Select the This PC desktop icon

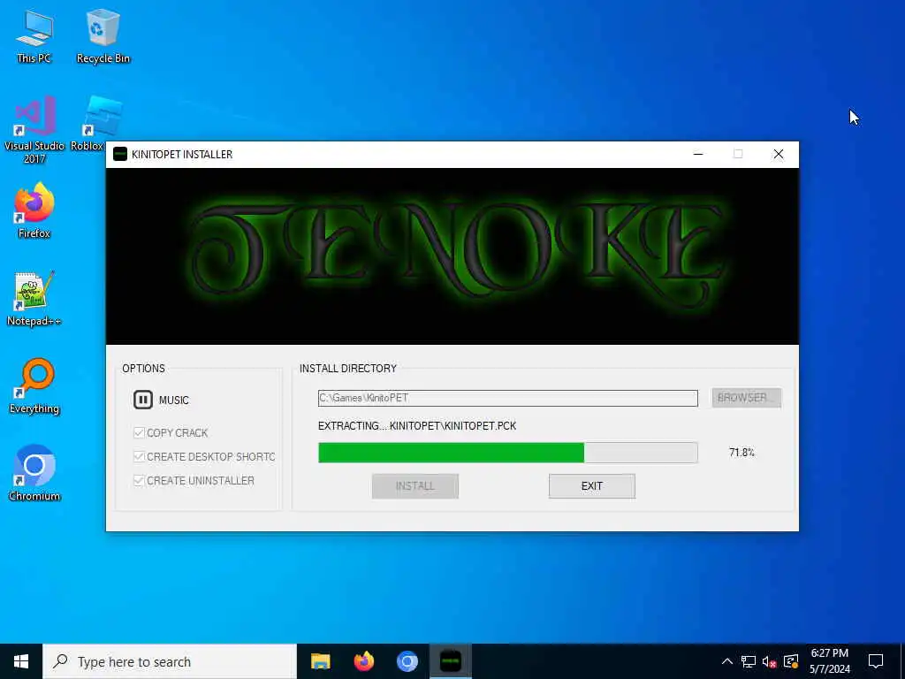(34, 35)
